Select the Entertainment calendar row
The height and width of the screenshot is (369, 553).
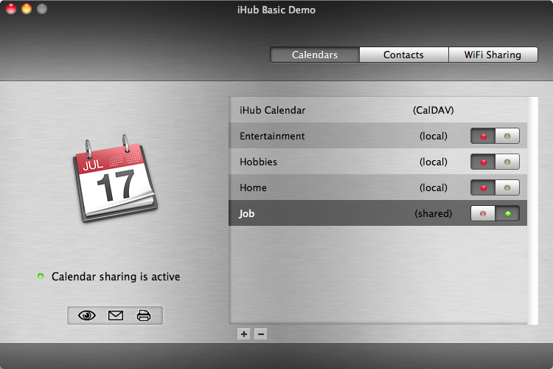coord(378,136)
